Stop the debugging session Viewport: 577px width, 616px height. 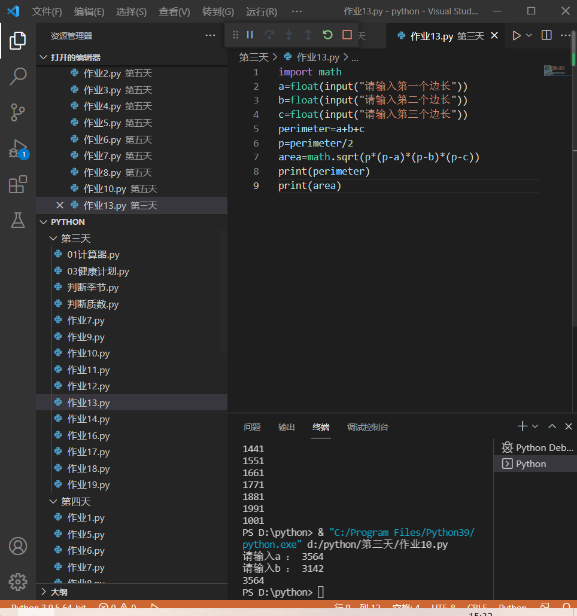click(x=347, y=35)
